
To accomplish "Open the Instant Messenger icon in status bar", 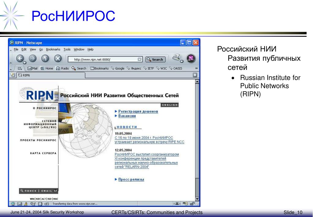I will click(x=26, y=204).
